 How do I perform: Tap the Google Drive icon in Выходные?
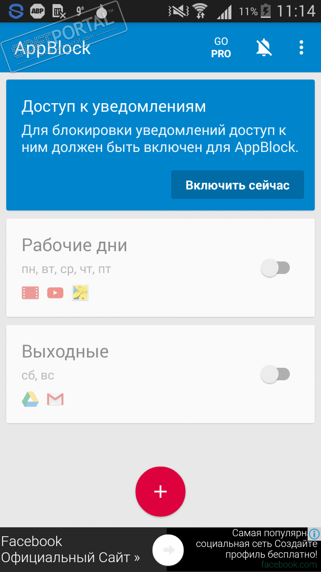(x=30, y=399)
